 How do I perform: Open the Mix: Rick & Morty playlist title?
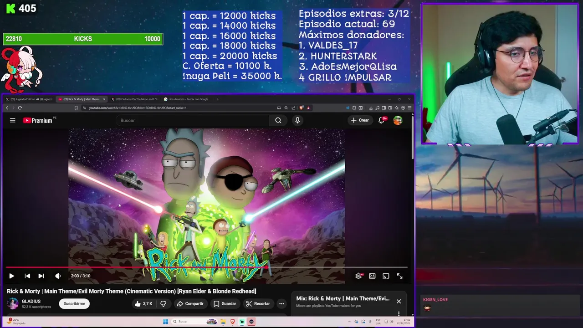click(343, 298)
